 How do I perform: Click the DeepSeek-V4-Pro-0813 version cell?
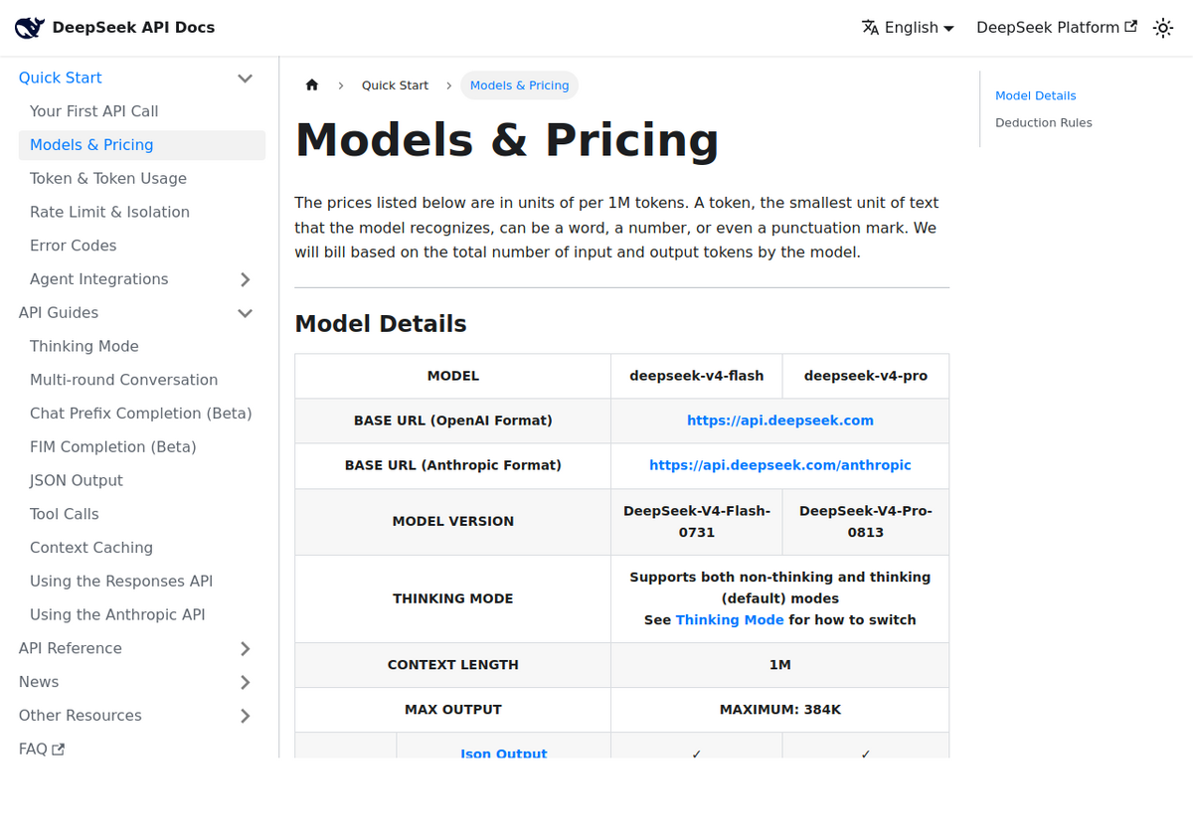point(866,522)
